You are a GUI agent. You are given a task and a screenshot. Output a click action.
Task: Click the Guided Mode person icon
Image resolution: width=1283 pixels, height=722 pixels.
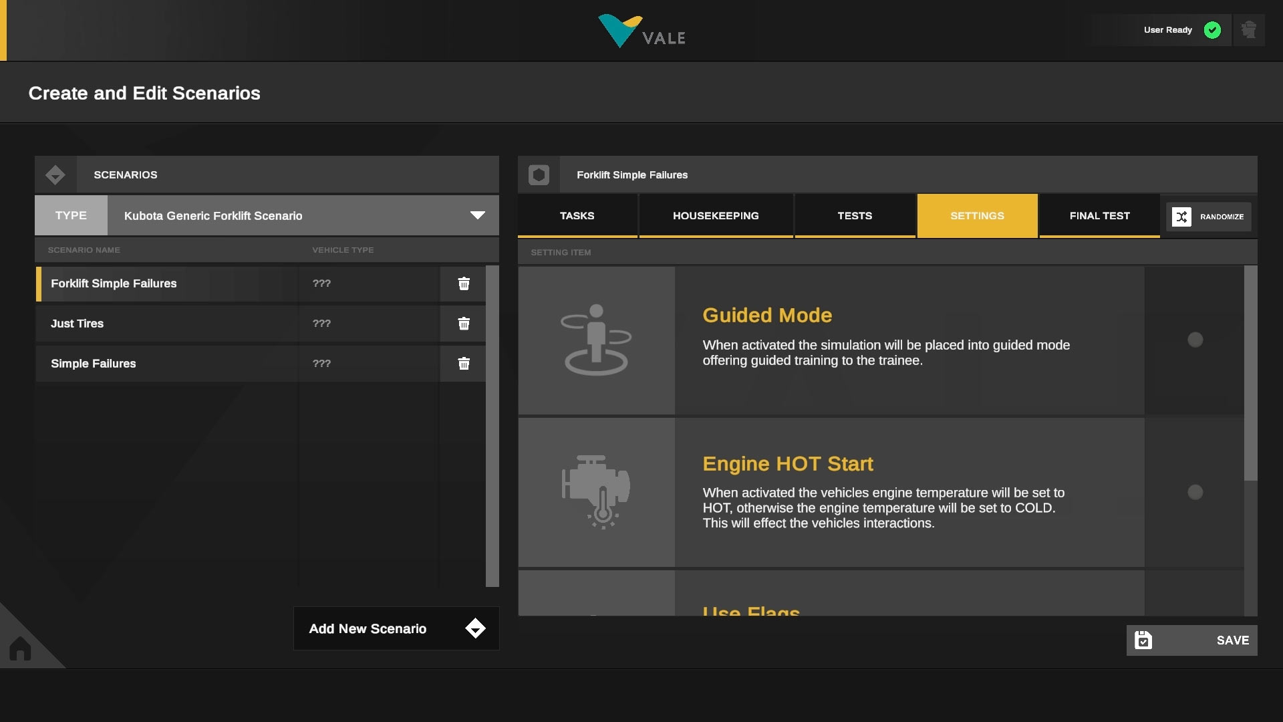(596, 340)
